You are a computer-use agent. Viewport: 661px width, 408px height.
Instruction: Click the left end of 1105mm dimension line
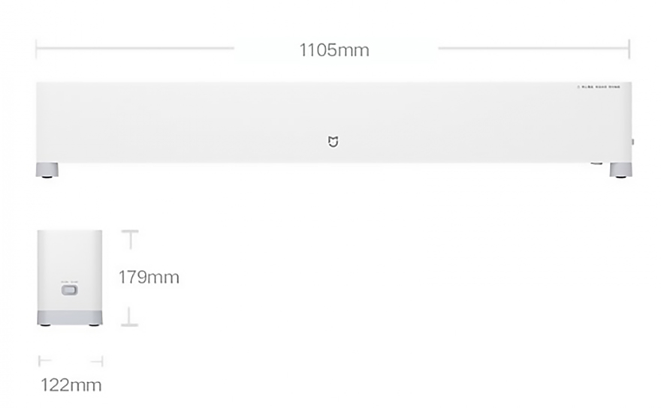[x=37, y=49]
